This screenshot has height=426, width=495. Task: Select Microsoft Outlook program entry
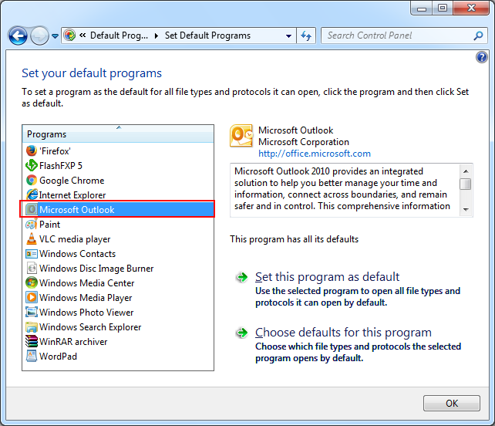[x=118, y=209]
